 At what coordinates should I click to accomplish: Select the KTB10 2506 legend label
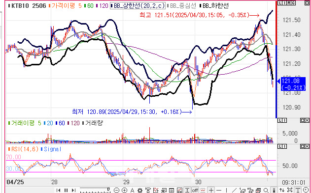27,6
